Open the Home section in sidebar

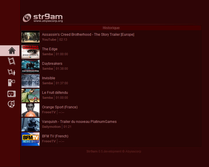(x=10, y=51)
